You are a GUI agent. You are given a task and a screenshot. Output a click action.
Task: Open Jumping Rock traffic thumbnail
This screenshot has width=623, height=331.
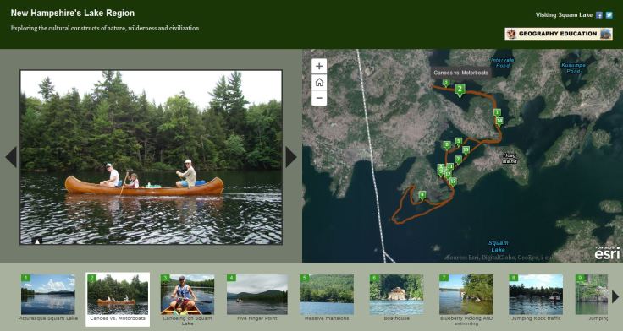[x=536, y=295]
